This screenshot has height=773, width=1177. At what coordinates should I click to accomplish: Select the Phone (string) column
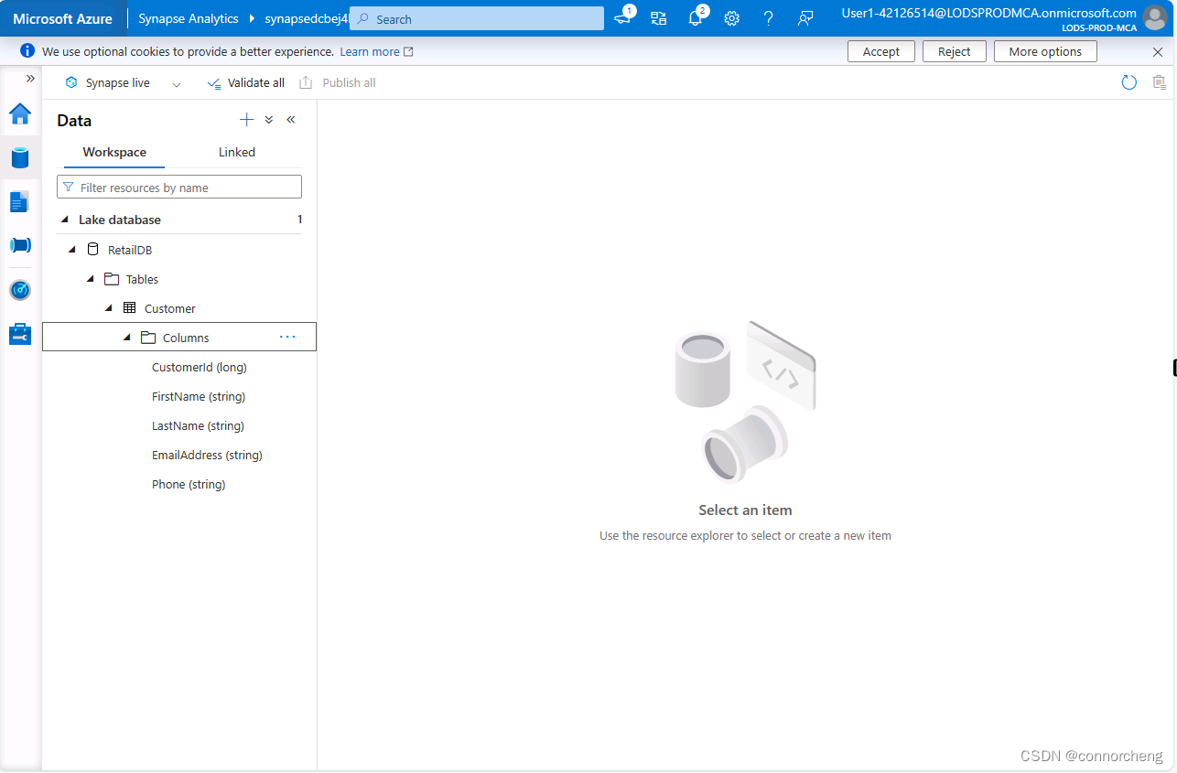point(189,484)
